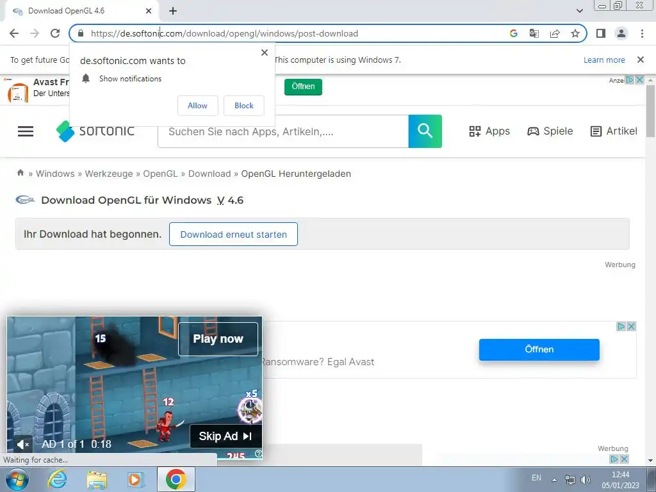
Task: Click the Softonic logo
Action: tap(95, 131)
